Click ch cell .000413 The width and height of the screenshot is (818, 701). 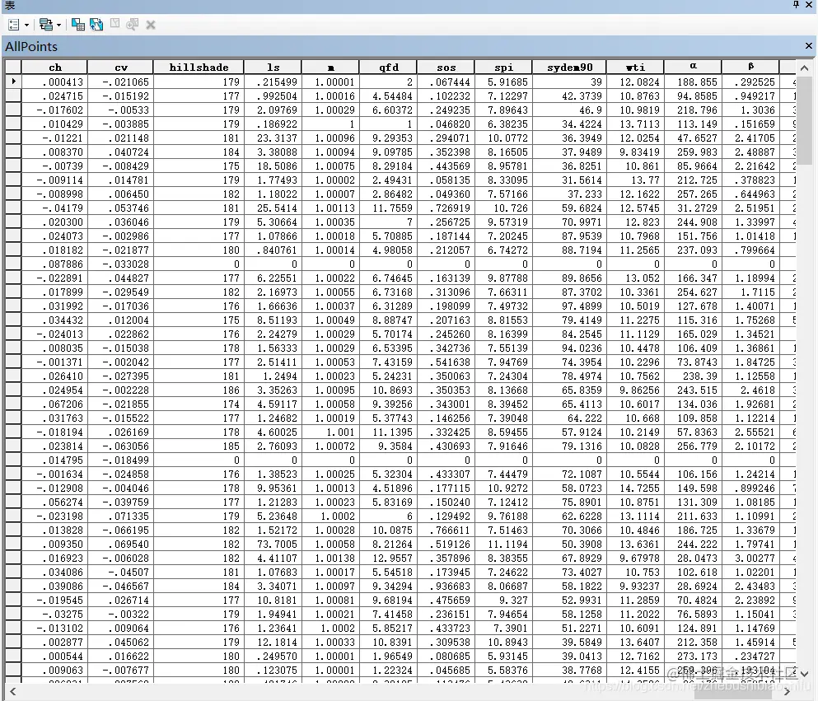[x=54, y=82]
